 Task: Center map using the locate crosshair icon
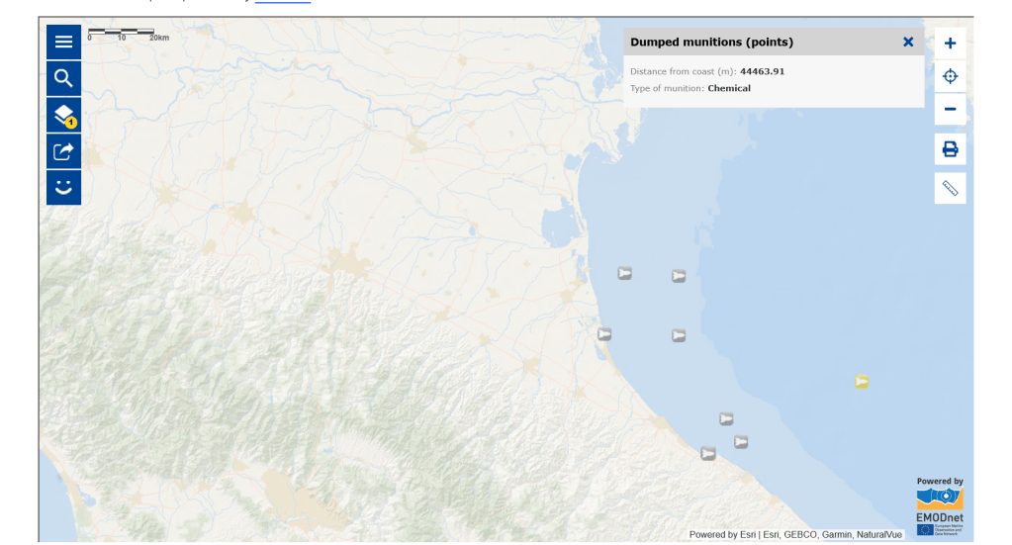pyautogui.click(x=950, y=76)
